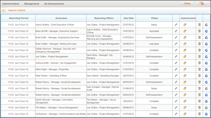The image size is (211, 118).
Task: Sort by Assessee column header
Action: point(61,18)
